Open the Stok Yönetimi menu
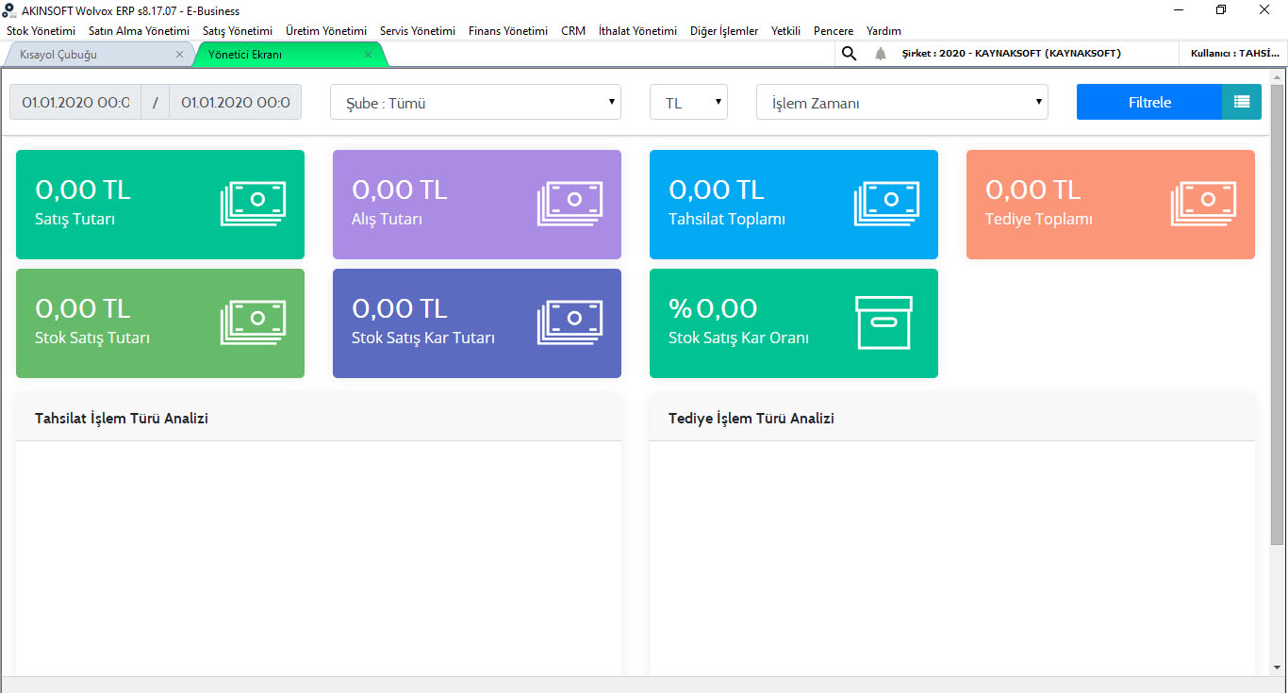Image resolution: width=1288 pixels, height=693 pixels. (41, 31)
